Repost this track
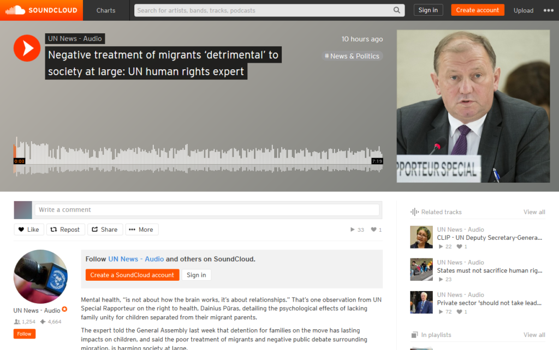Screen dimensions: 559x350 point(66,230)
